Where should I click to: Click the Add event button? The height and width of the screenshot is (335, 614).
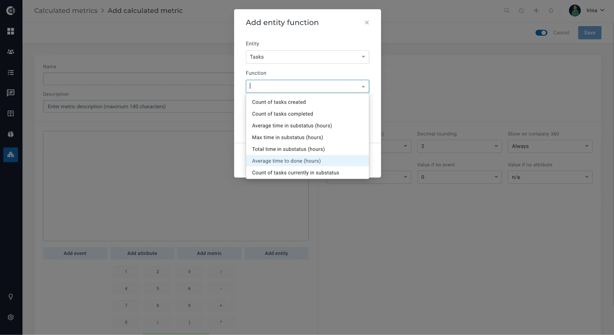click(75, 253)
